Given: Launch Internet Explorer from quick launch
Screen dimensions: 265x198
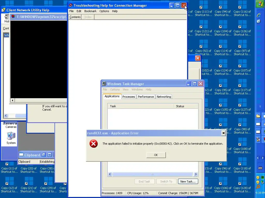Looking at the screenshot, I should pyautogui.click(x=259, y=15).
